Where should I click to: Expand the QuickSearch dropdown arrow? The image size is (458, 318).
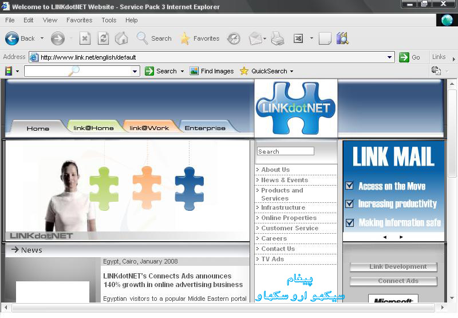[291, 71]
